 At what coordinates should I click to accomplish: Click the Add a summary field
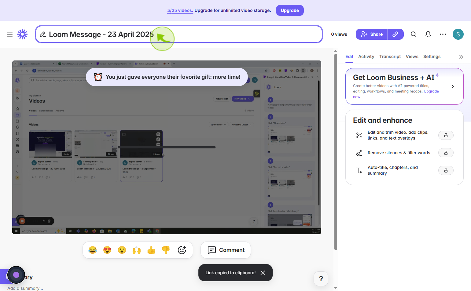tap(25, 288)
